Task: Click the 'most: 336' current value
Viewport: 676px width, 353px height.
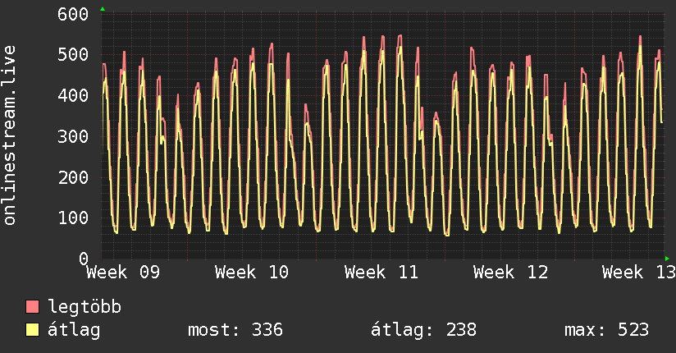Action: pyautogui.click(x=235, y=330)
